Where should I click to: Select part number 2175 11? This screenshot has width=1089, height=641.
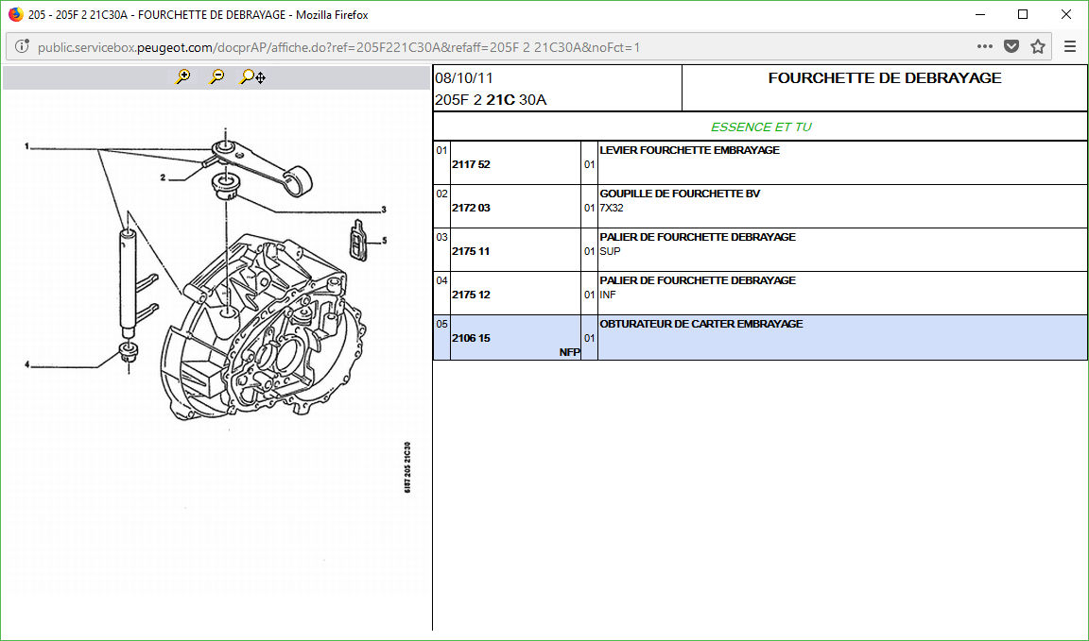pos(471,251)
